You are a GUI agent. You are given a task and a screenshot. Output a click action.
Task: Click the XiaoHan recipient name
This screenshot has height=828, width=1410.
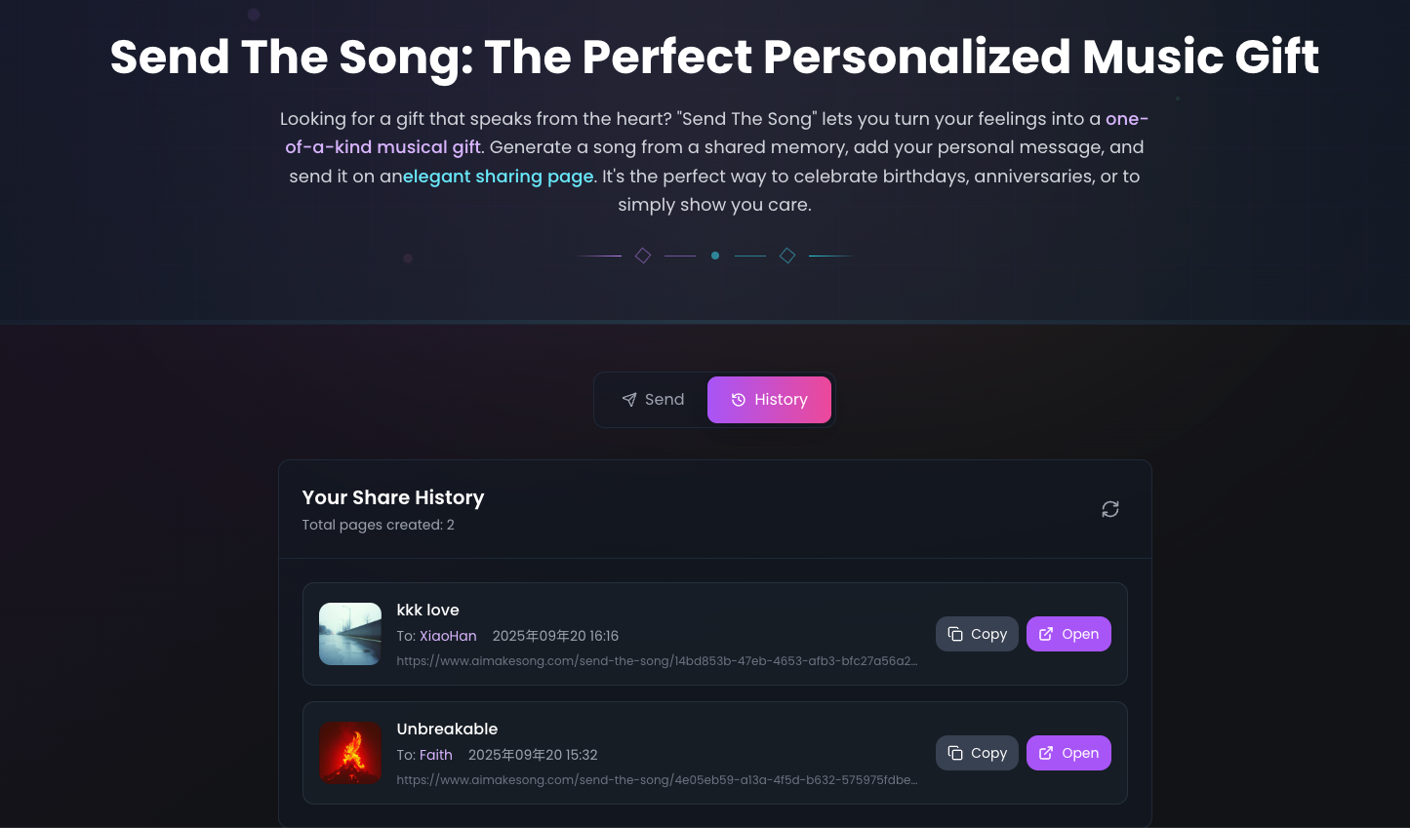point(448,635)
